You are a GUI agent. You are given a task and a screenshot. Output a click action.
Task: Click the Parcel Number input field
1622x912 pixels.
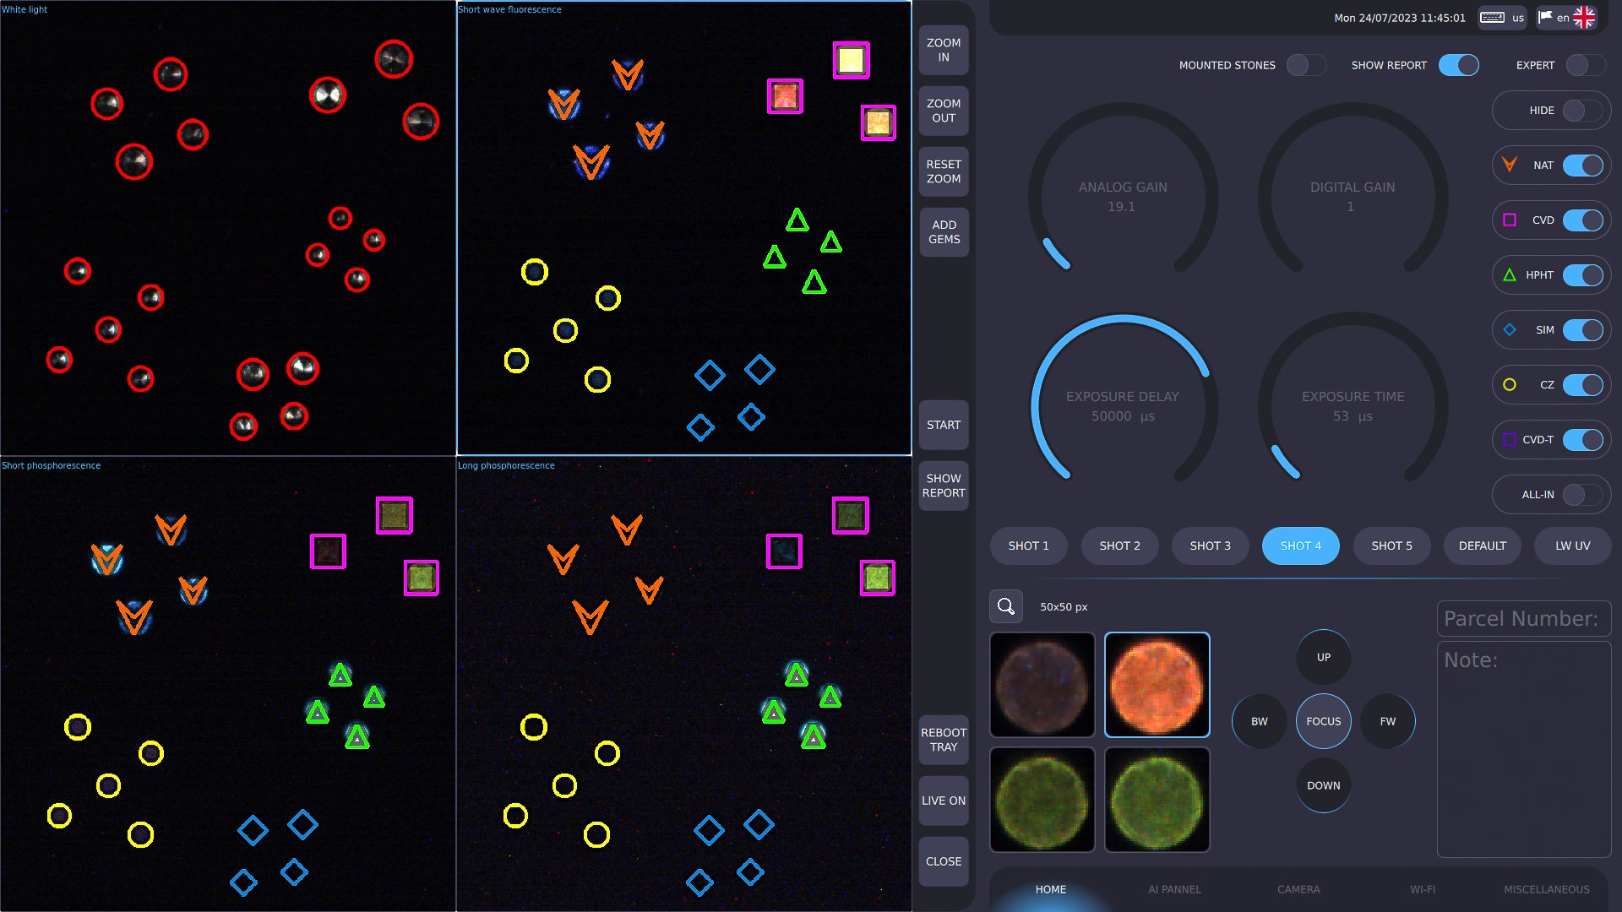(1523, 618)
